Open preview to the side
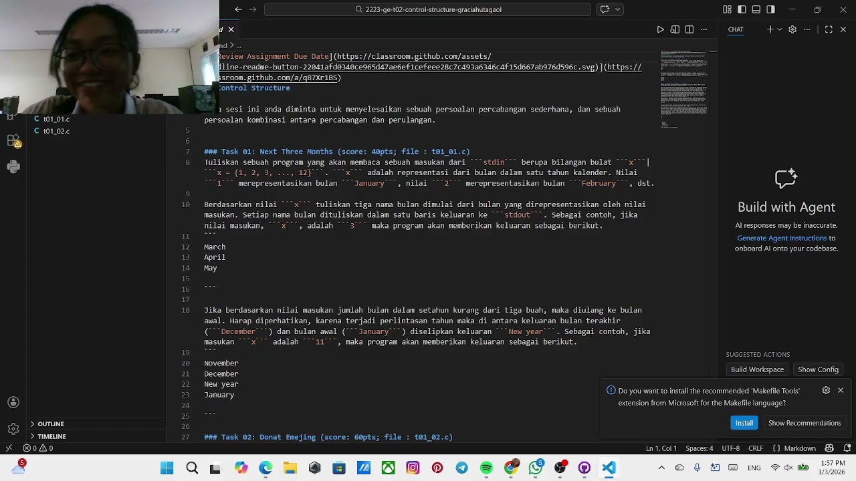This screenshot has width=856, height=481. click(675, 29)
